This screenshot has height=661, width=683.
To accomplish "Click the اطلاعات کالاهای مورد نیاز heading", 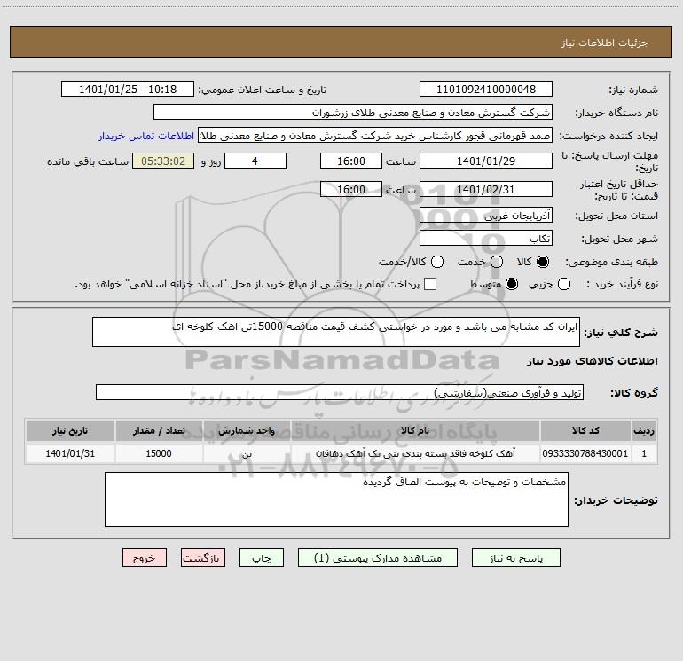I will pos(593,361).
